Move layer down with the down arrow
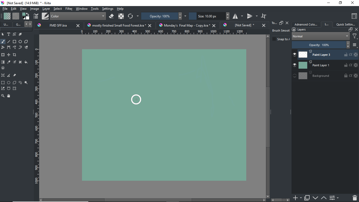This screenshot has width=359, height=202. 315,198
